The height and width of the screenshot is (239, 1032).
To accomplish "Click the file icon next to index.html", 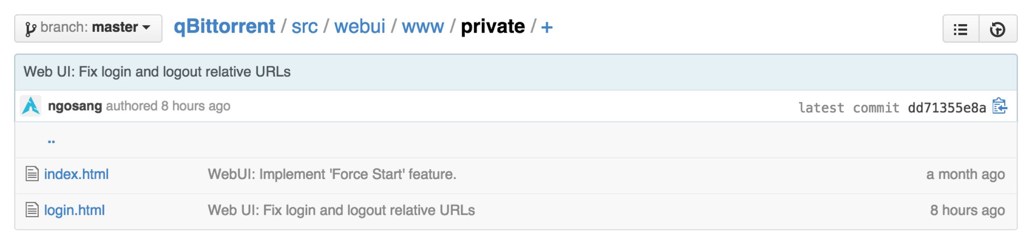I will (32, 174).
